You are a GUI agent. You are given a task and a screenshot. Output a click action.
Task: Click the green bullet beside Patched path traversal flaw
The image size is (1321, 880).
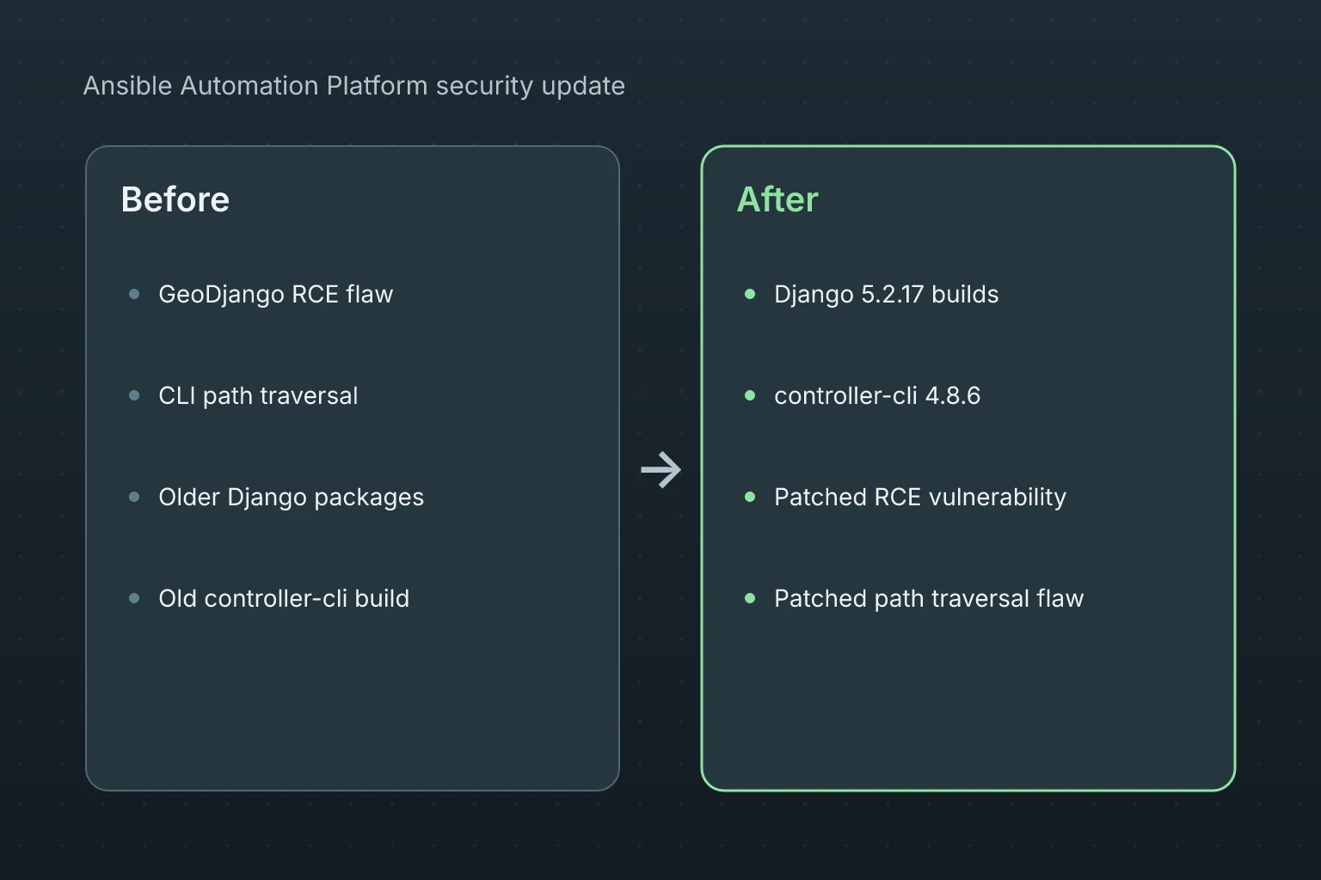tap(750, 598)
